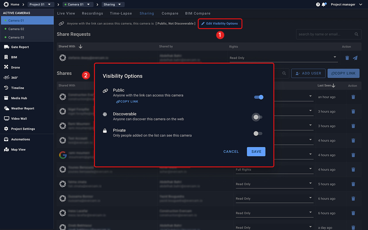The image size is (368, 230).
Task: Enable the Discoverable toggle
Action: click(258, 117)
